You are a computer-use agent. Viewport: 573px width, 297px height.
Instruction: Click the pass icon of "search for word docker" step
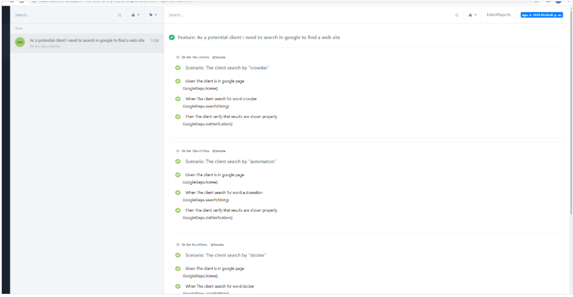coord(178,287)
